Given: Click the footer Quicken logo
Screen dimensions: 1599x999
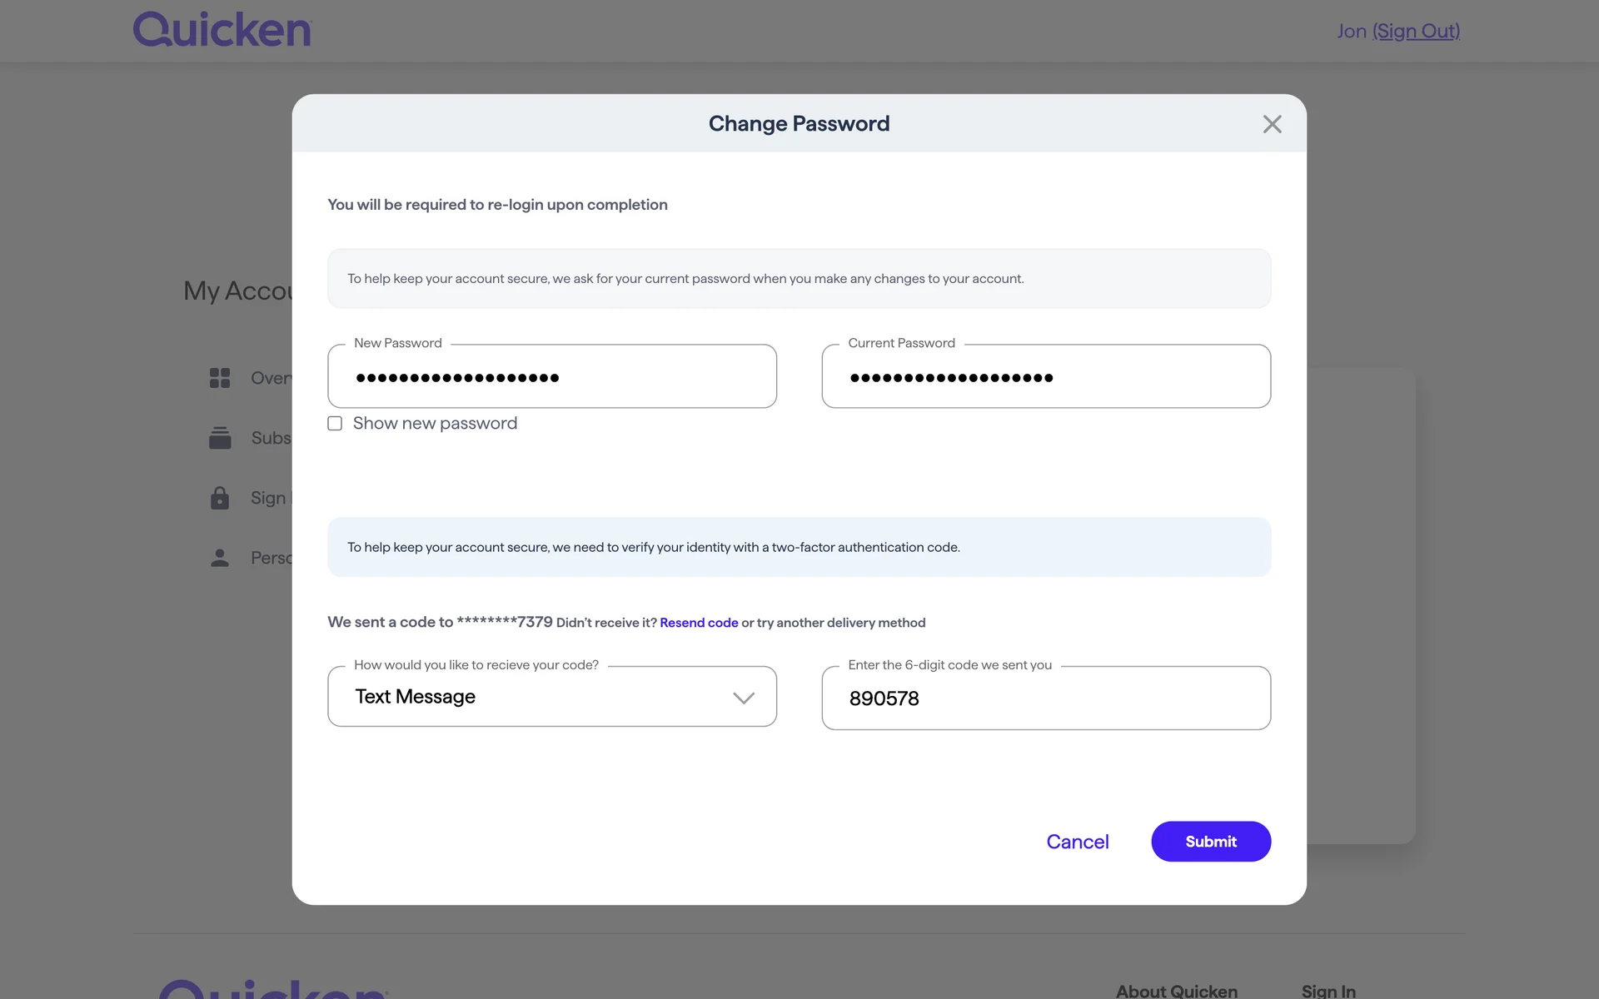Looking at the screenshot, I should pos(273,989).
